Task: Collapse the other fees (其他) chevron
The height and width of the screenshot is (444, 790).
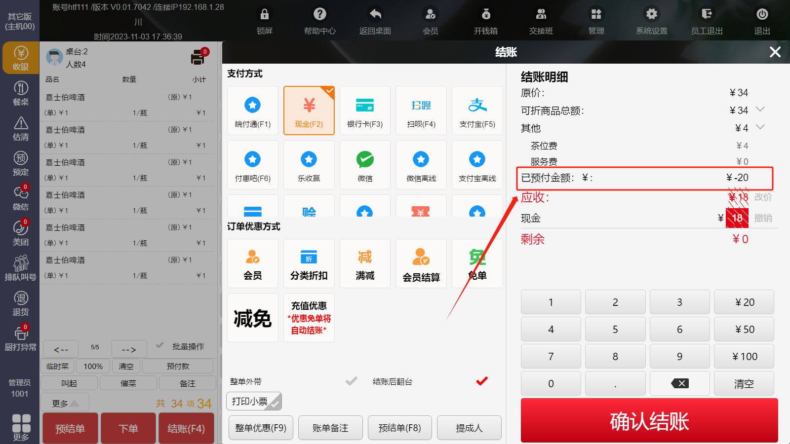Action: pos(760,127)
